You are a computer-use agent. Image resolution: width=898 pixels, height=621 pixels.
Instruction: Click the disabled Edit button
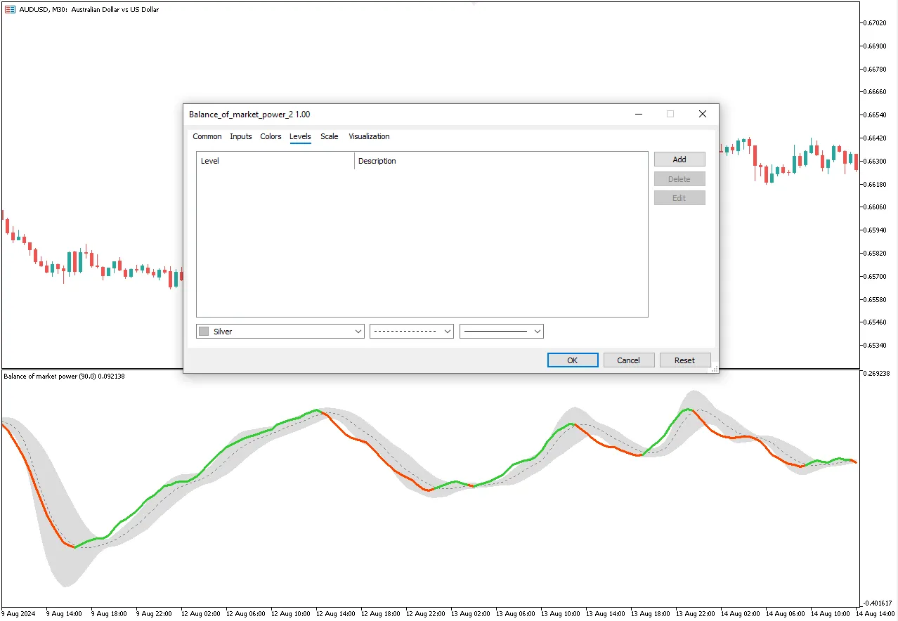click(679, 198)
